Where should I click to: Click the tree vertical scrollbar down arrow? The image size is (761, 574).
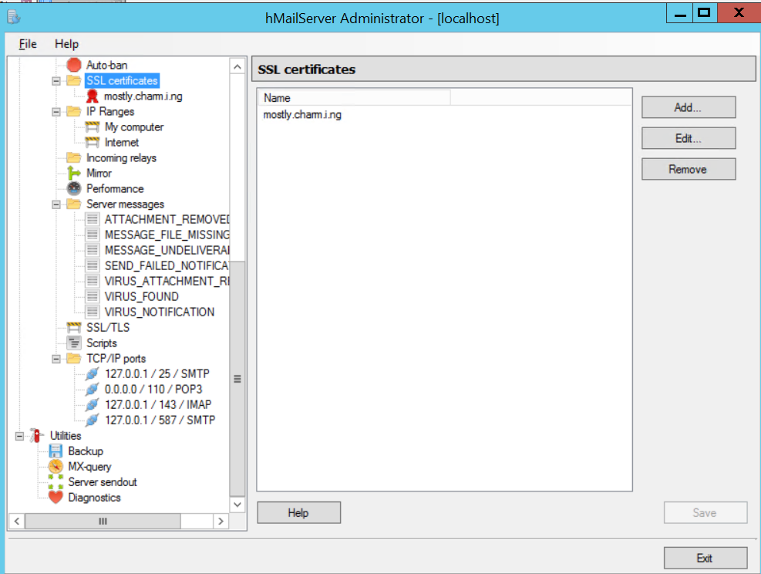237,505
